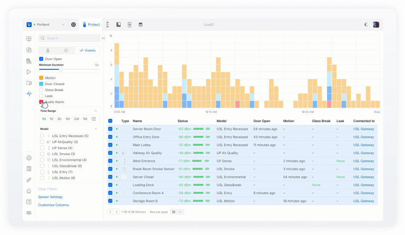Screen dimensions: 405x235
Task: Open the user profile avatar
Action: (376, 25)
